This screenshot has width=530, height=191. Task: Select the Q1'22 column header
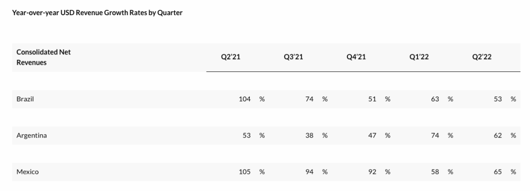pyautogui.click(x=419, y=57)
